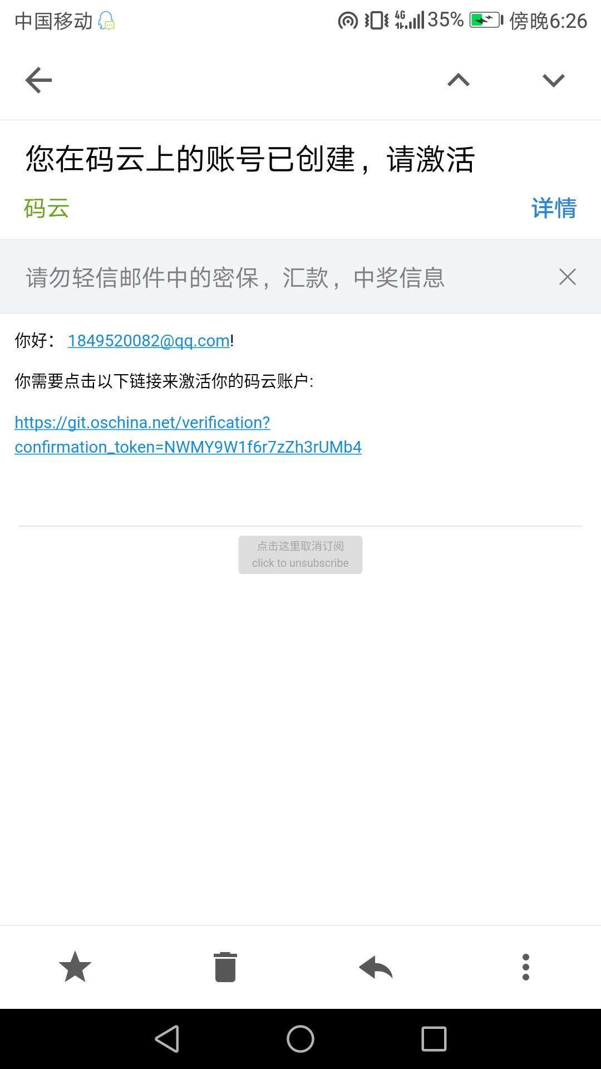Image resolution: width=601 pixels, height=1069 pixels.
Task: Tap sender name 码云
Action: [47, 208]
